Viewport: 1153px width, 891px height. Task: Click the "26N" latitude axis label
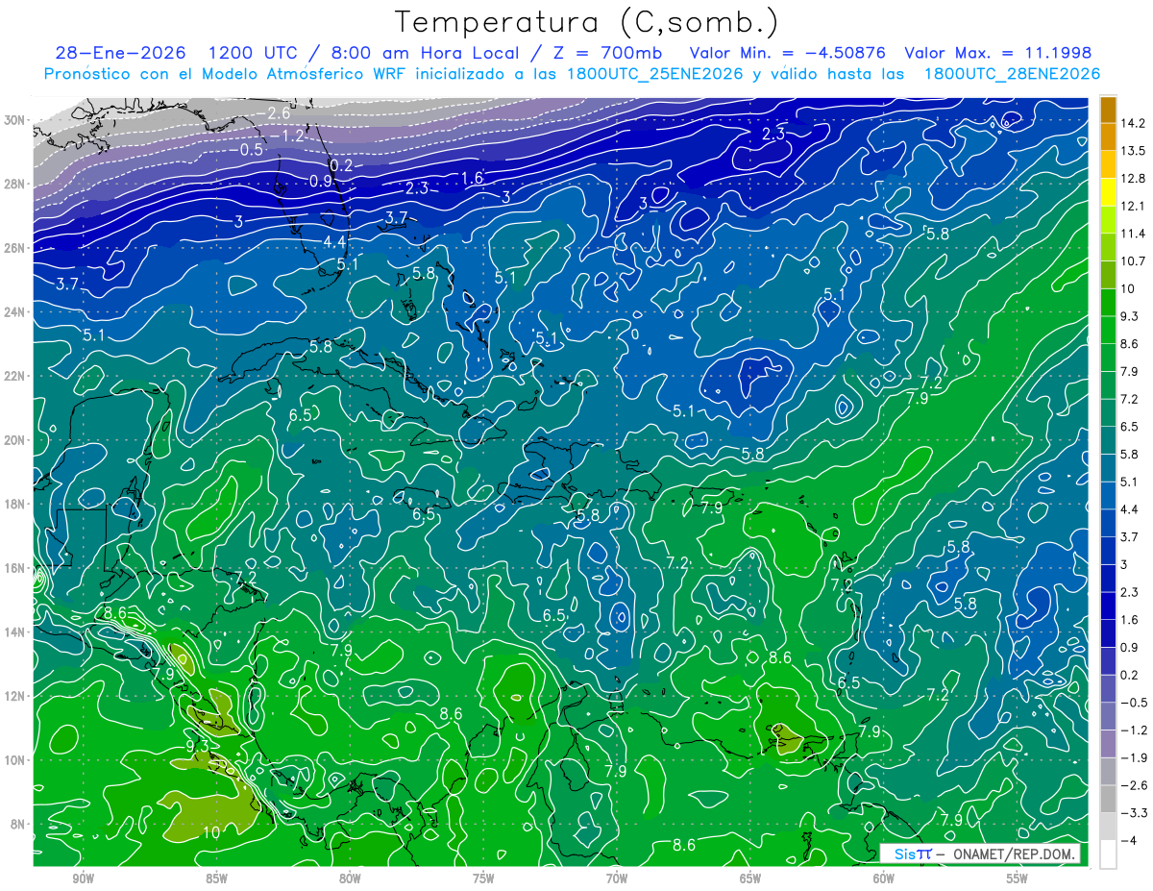click(x=14, y=248)
